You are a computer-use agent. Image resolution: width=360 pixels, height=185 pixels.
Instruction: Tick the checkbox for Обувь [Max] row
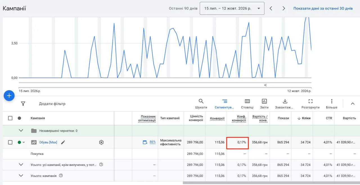(10, 142)
